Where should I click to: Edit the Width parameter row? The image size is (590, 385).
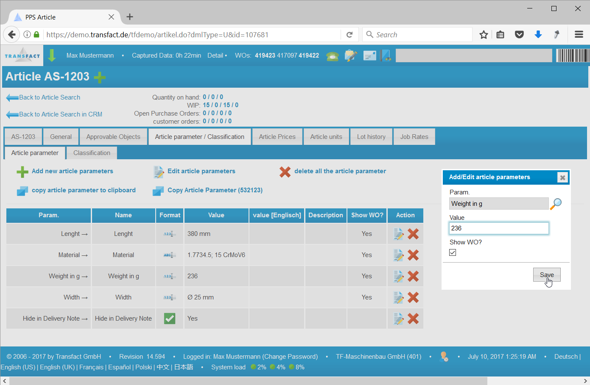(399, 297)
